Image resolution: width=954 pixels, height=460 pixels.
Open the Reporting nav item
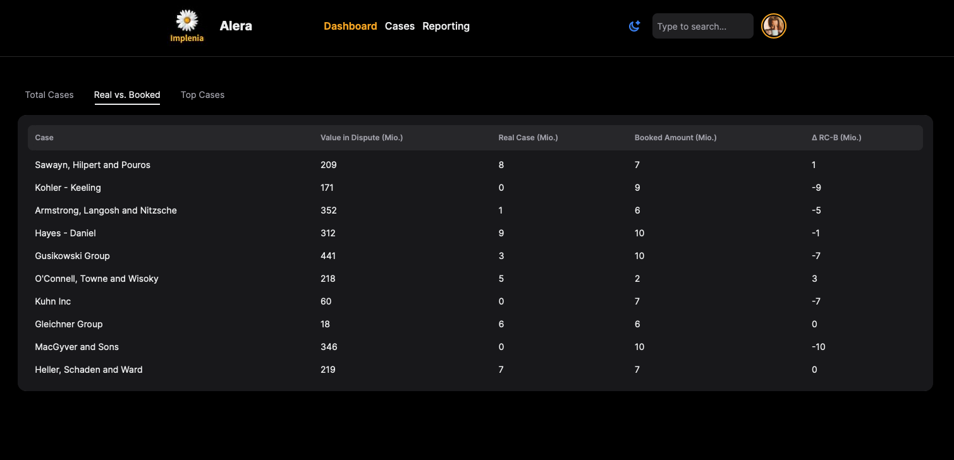(446, 26)
